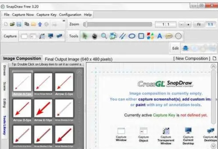Click the Copy icon in the file toolbar

coord(27,24)
